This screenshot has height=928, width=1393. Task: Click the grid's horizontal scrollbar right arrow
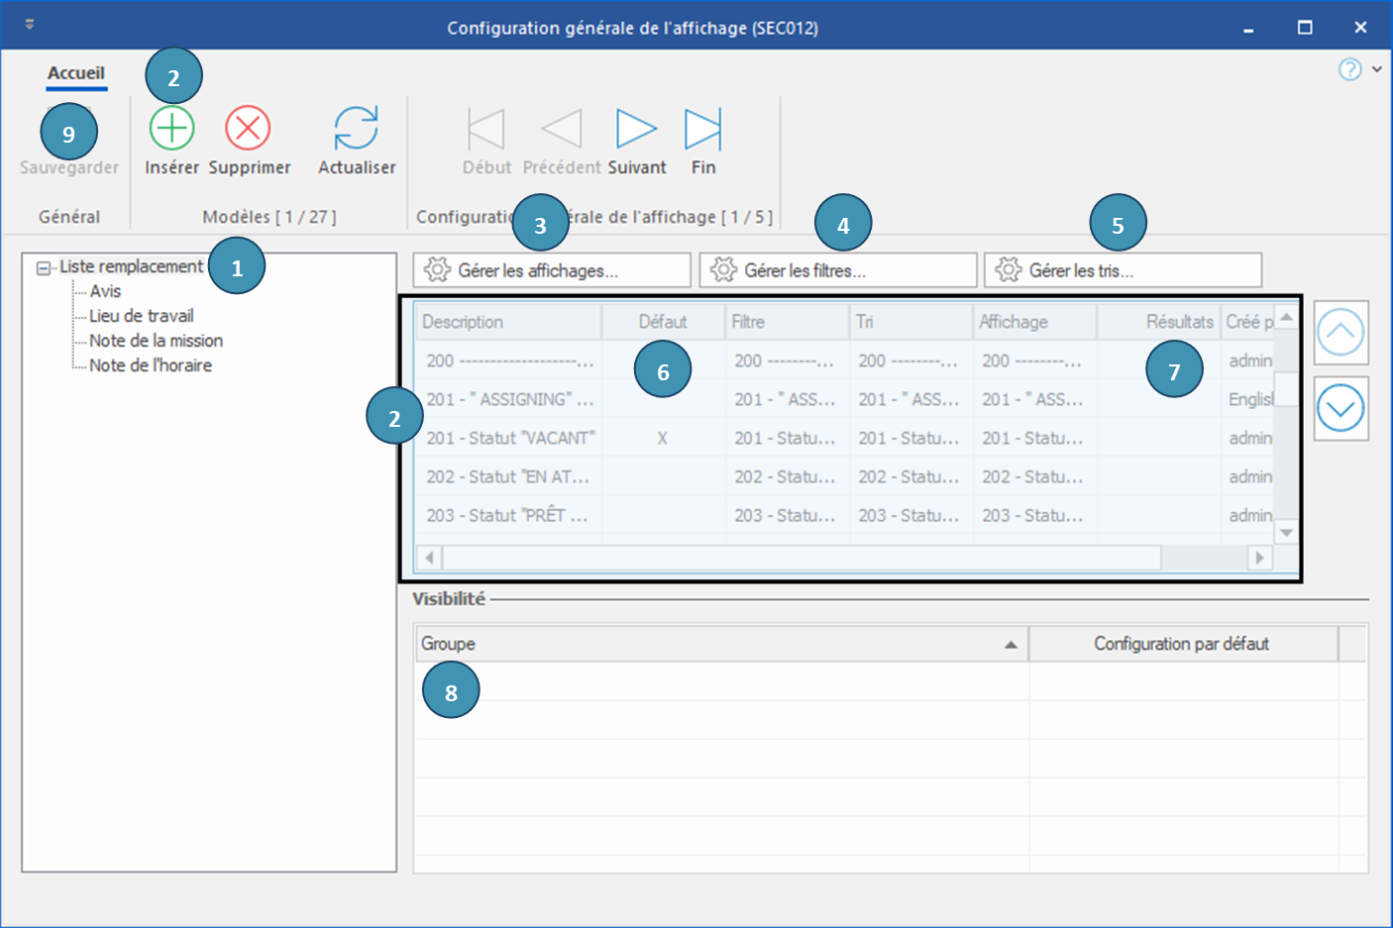pyautogui.click(x=1259, y=558)
